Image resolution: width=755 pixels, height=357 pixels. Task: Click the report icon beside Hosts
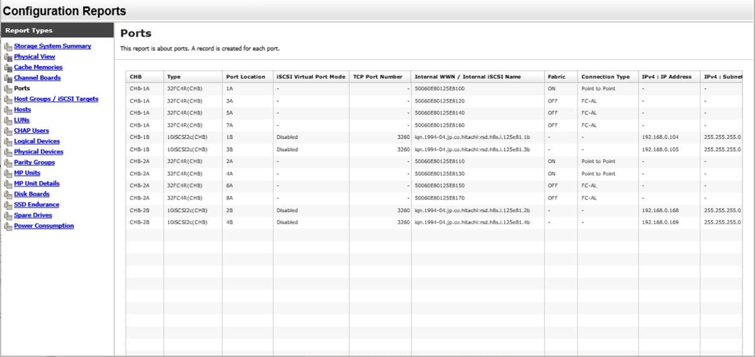click(8, 110)
